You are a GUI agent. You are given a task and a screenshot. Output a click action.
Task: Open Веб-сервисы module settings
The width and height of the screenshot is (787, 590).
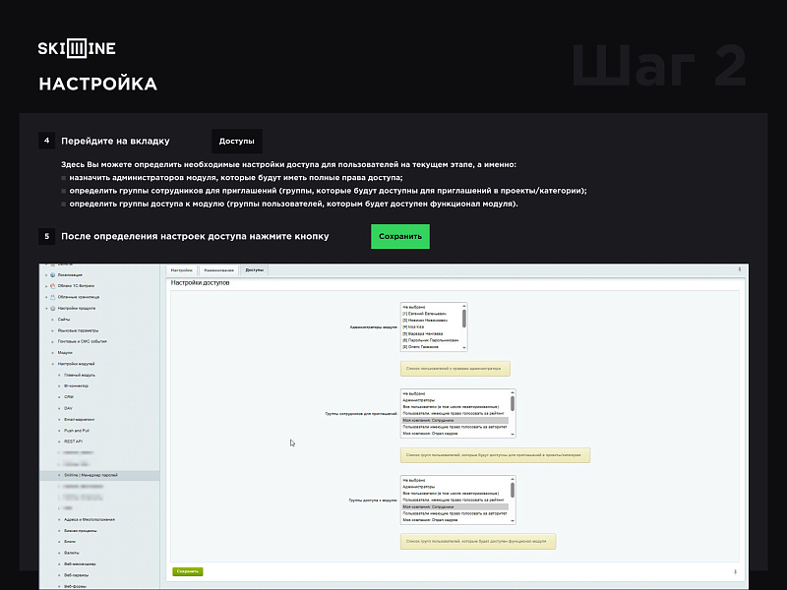point(77,575)
